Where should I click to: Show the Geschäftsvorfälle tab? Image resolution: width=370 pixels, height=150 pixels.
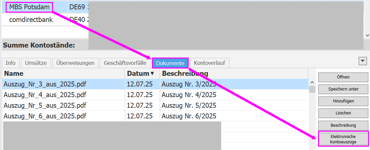point(125,63)
